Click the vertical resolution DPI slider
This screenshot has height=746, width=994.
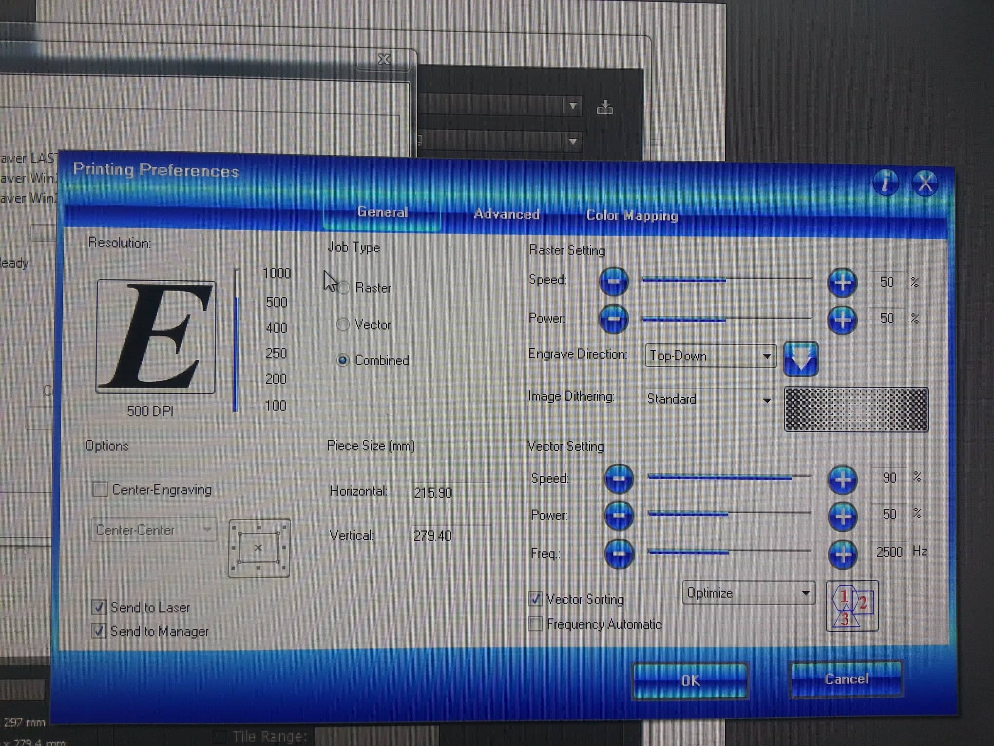coord(236,340)
